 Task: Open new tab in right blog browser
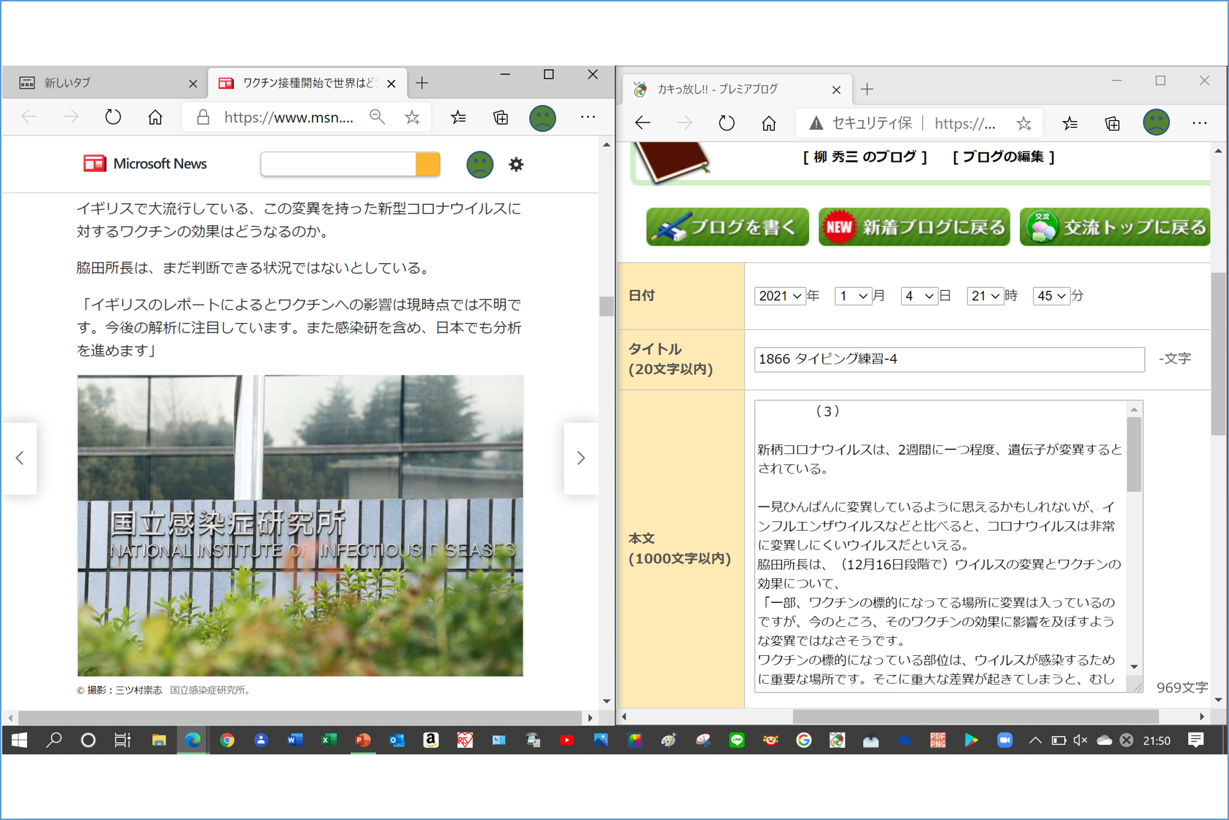(867, 89)
